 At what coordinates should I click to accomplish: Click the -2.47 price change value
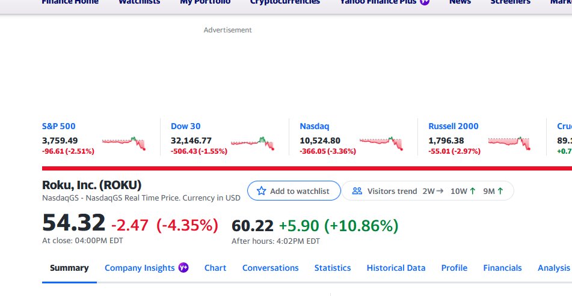[x=130, y=225]
